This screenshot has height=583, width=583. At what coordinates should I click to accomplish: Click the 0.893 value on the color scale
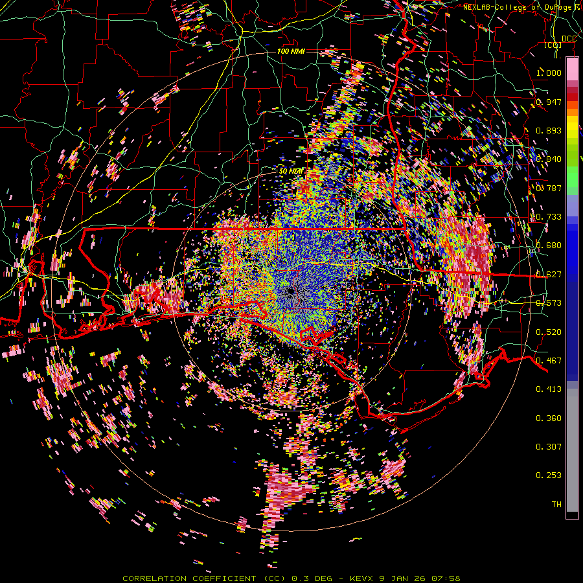(549, 130)
